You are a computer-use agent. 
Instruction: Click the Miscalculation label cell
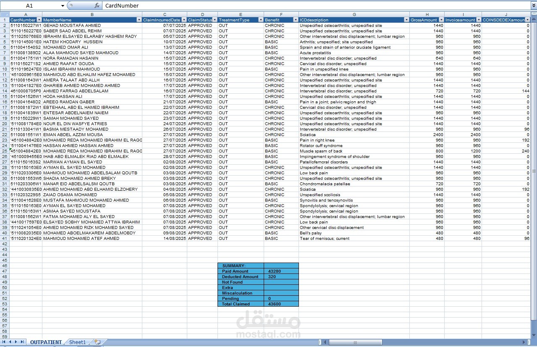click(241, 293)
